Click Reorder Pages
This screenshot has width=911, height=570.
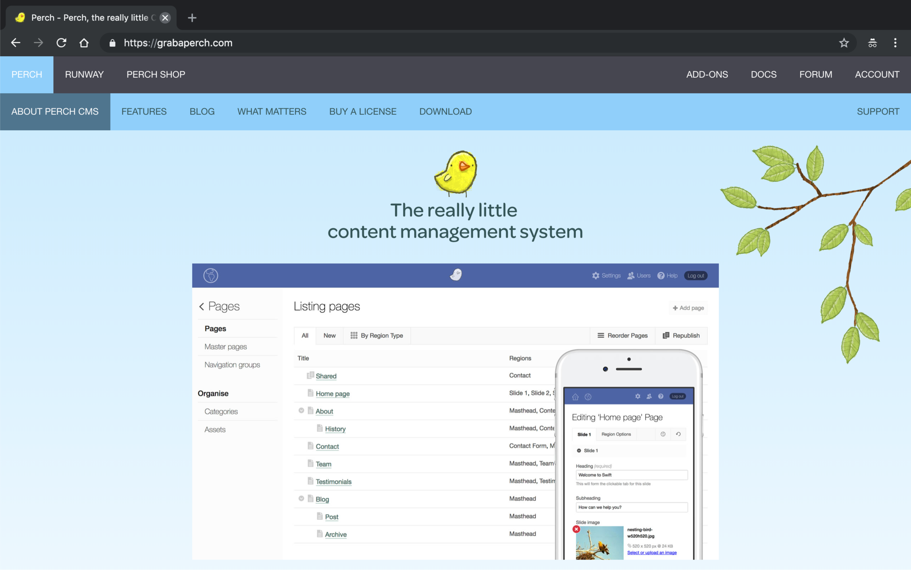pos(622,335)
